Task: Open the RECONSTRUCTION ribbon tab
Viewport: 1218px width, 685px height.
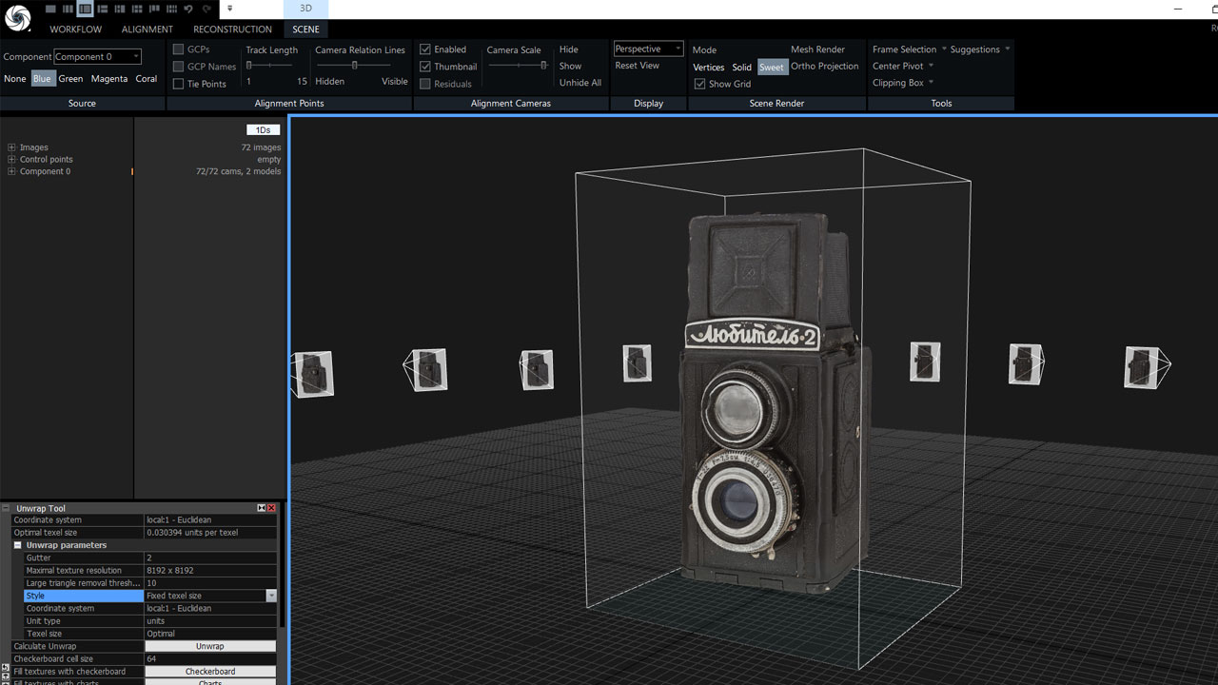Action: pos(232,29)
